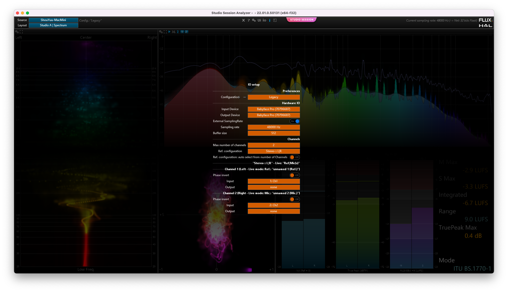Enable auto select Ref. configuration toggle
The height and width of the screenshot is (292, 508).
(294, 157)
